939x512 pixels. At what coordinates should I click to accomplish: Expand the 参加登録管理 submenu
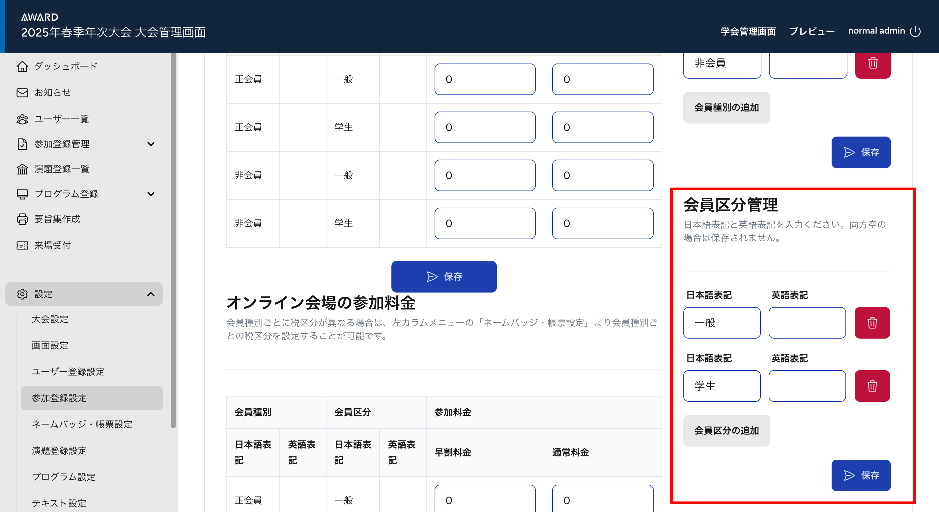(x=151, y=144)
